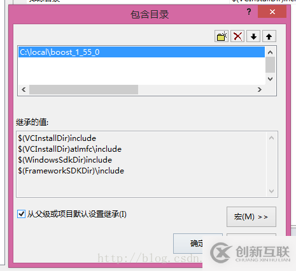Click the $(WindowsSdkDir)include inherited line

coord(65,160)
